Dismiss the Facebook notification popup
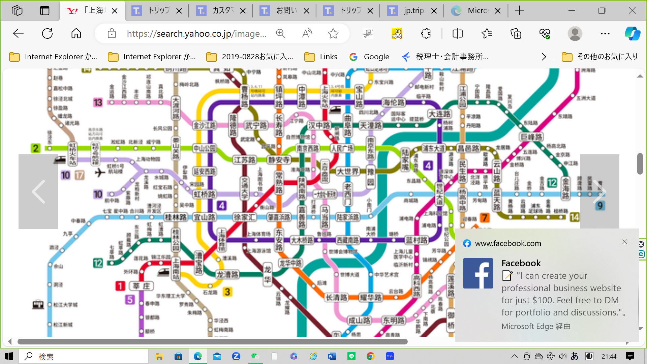This screenshot has width=647, height=364. pyautogui.click(x=624, y=242)
